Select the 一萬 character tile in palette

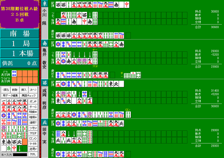pyautogui.click(x=4, y=103)
